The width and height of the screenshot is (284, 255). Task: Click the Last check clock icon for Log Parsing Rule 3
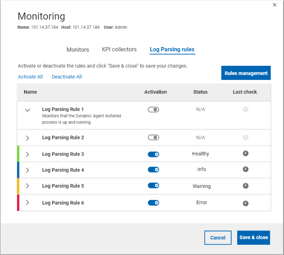pos(246,154)
